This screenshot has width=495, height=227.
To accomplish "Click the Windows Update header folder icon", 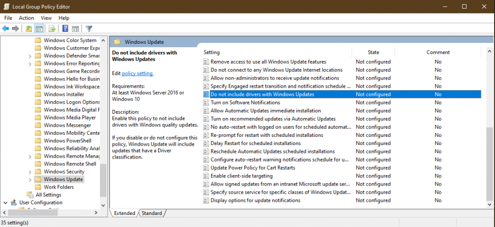I will click(x=117, y=42).
